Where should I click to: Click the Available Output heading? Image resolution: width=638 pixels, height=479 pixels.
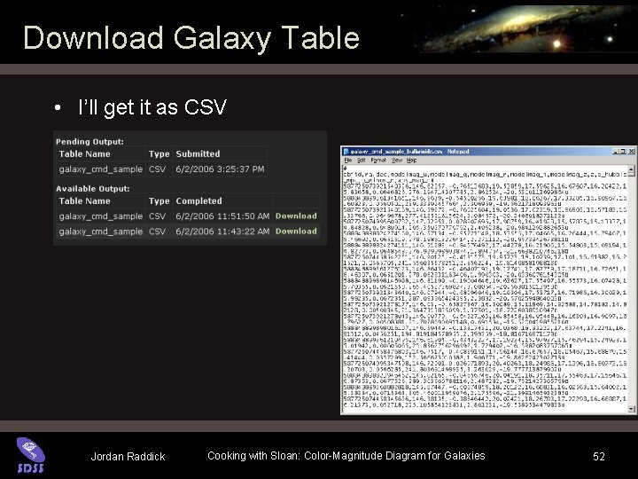[x=93, y=189]
